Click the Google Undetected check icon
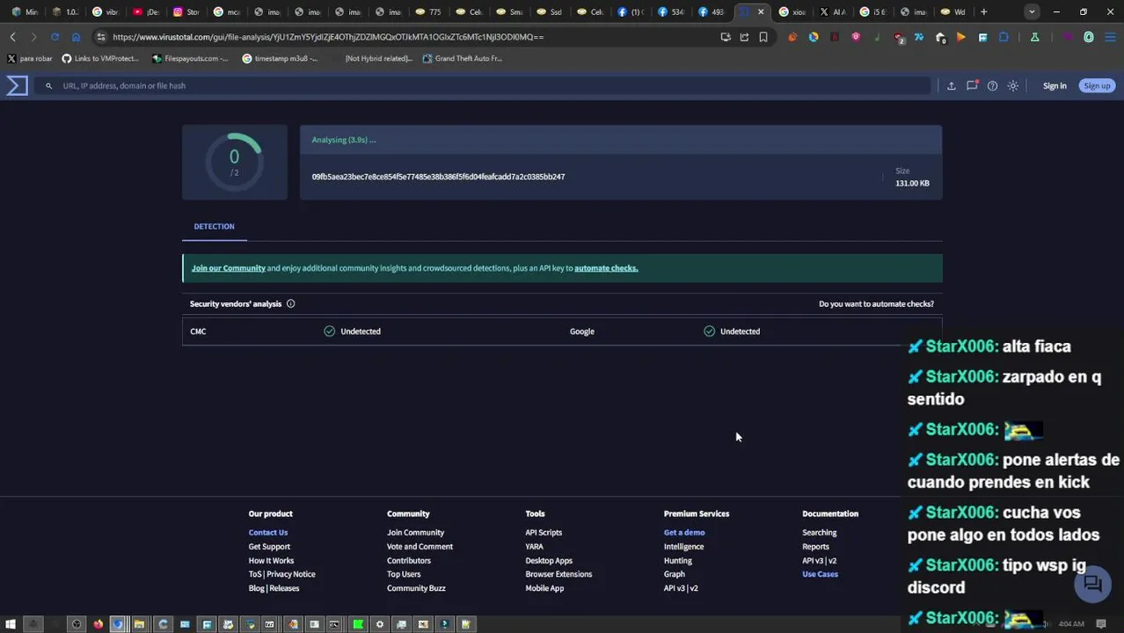 (x=709, y=331)
